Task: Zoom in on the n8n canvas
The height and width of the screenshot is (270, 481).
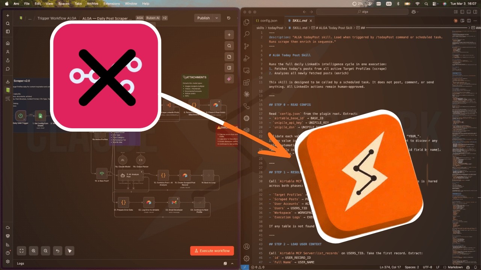Action: point(33,251)
